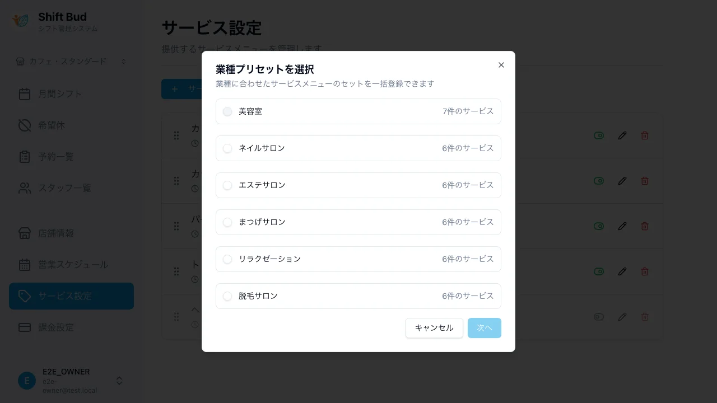Open 予約一覧 via its clipboard icon
This screenshot has height=403, width=717.
click(x=25, y=157)
